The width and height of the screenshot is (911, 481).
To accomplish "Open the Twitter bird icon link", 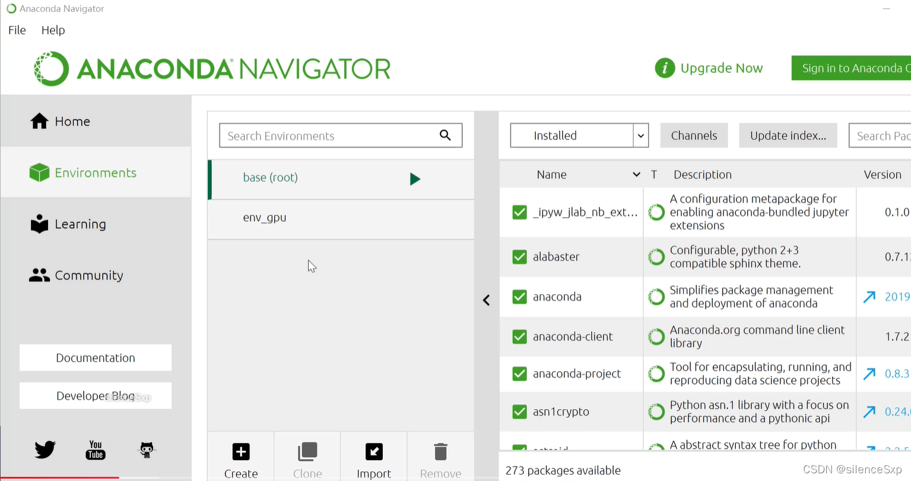I will pos(45,450).
